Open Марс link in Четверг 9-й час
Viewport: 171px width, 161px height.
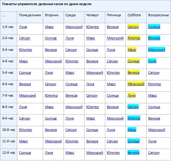click(90, 118)
